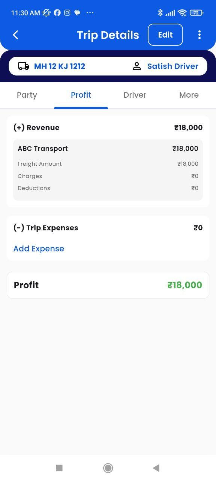Viewport: 216px width, 481px height.
Task: Tap the Edit button
Action: click(x=165, y=35)
